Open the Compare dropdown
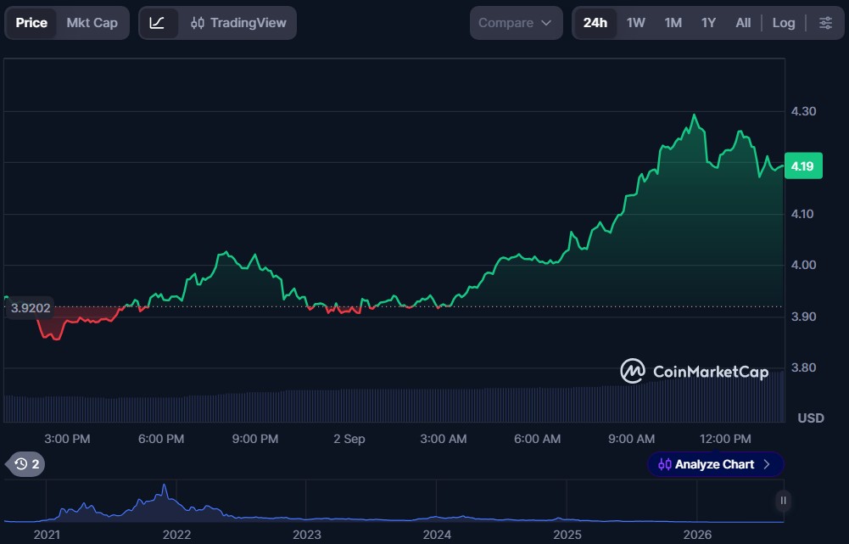This screenshot has width=849, height=544. [516, 23]
